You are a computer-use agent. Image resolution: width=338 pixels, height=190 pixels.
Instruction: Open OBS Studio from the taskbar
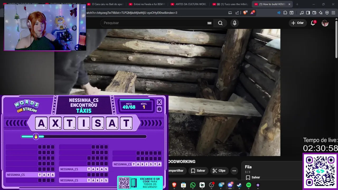(211, 185)
